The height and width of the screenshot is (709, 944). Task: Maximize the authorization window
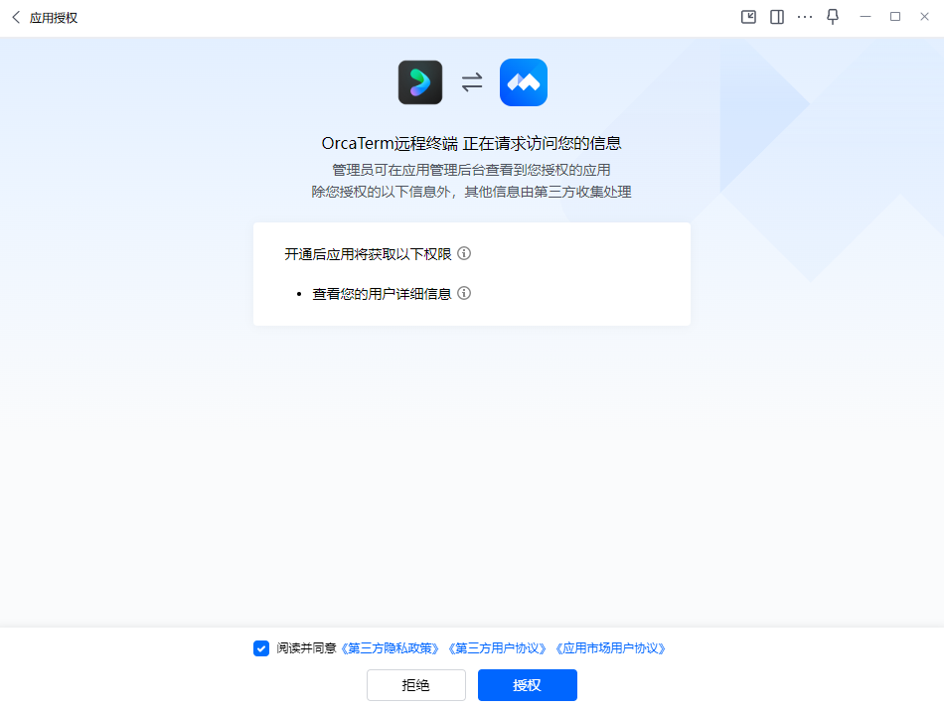pyautogui.click(x=895, y=17)
